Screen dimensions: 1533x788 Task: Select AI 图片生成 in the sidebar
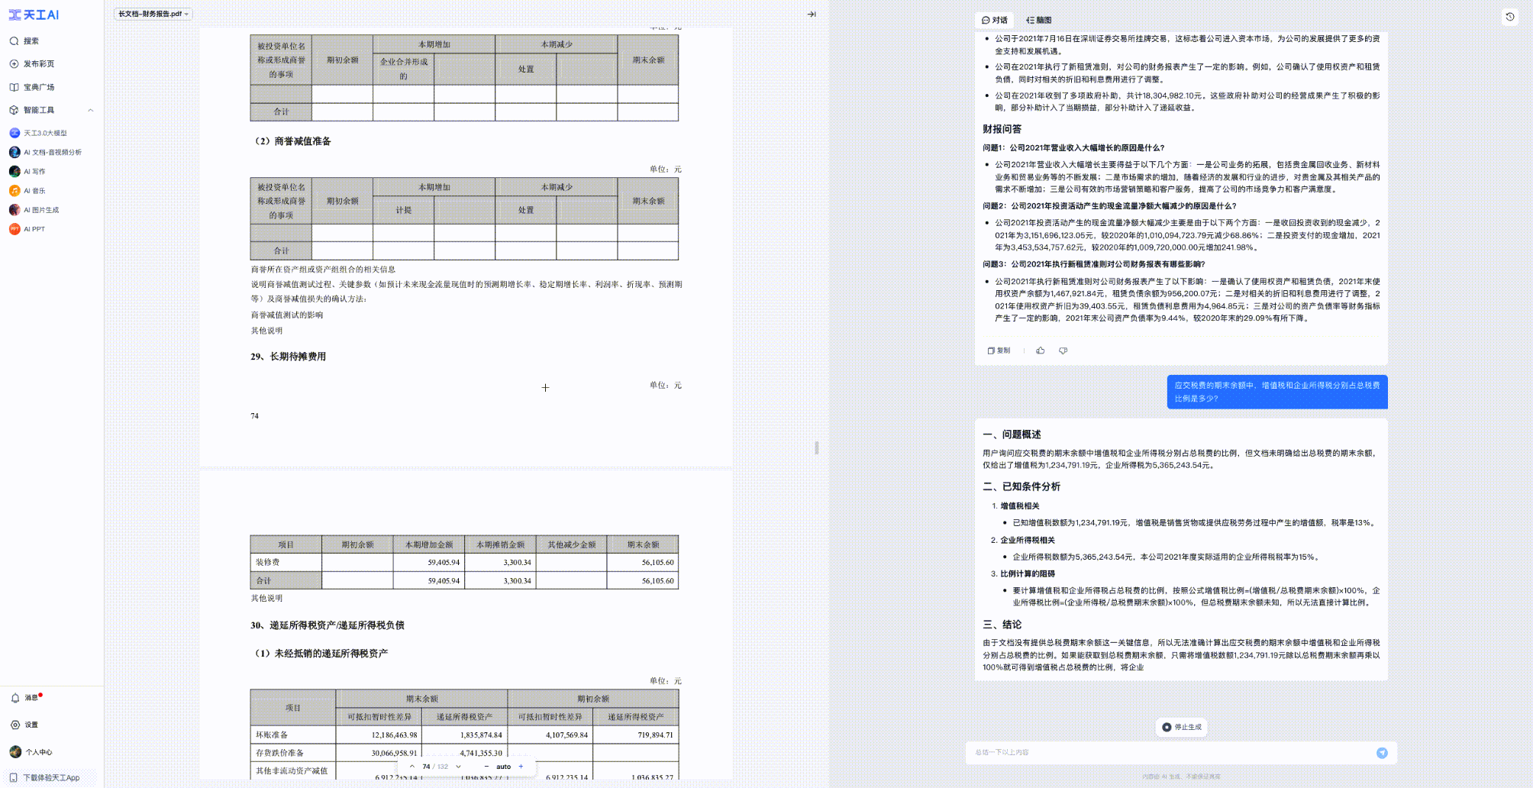pos(40,209)
